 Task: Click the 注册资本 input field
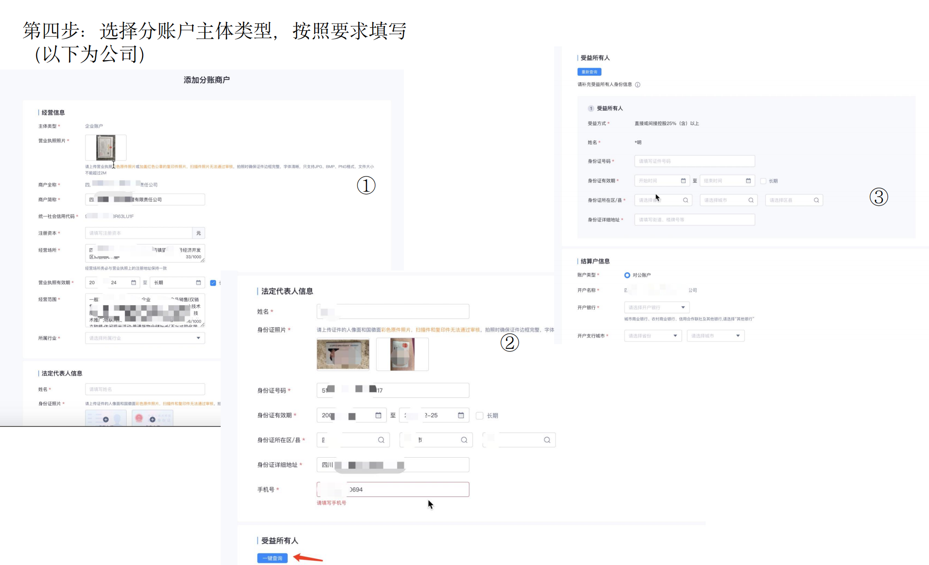click(x=139, y=233)
